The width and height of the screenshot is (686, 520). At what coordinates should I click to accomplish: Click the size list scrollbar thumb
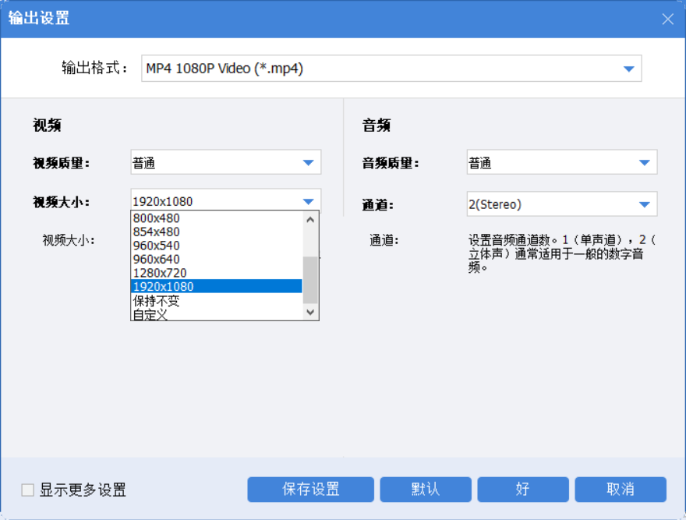(x=310, y=280)
